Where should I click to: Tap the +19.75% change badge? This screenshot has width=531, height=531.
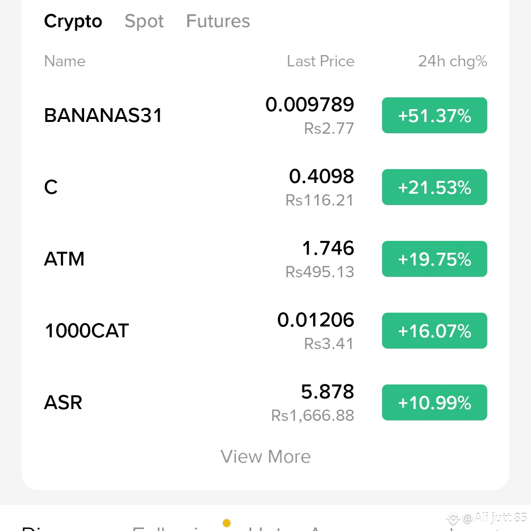pos(435,259)
